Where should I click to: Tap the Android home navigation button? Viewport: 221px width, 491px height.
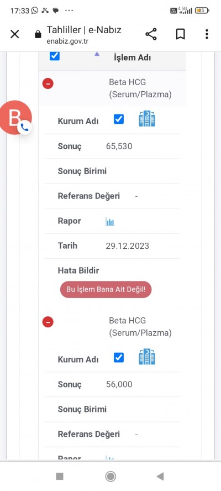point(110,476)
